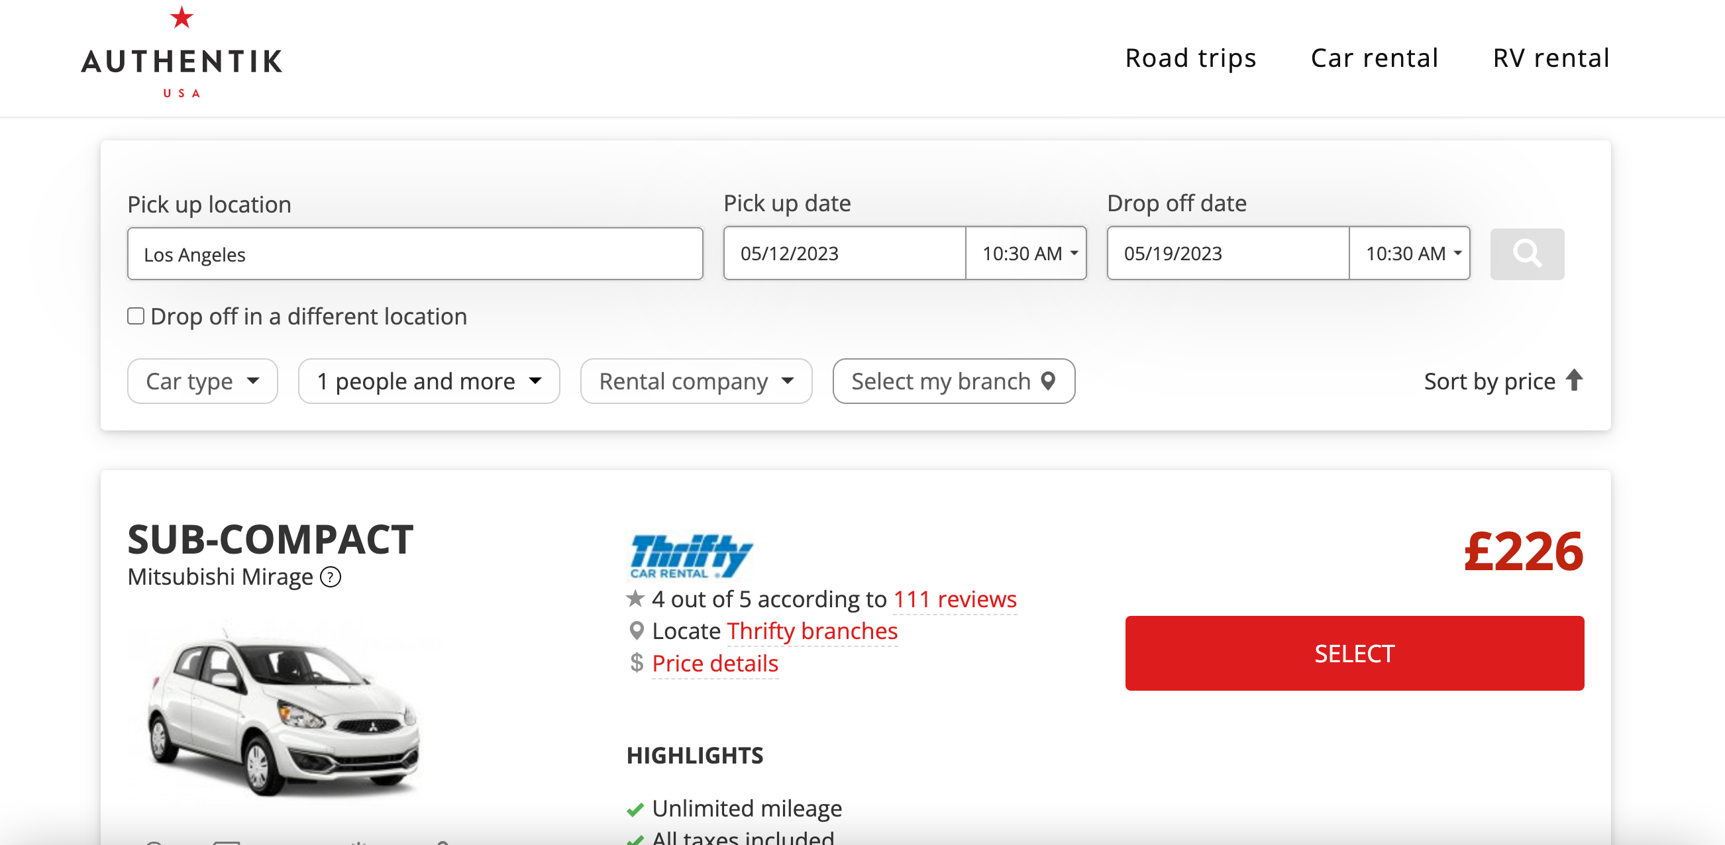Open the pick up time dropdown
Viewport: 1725px width, 845px height.
(1026, 254)
